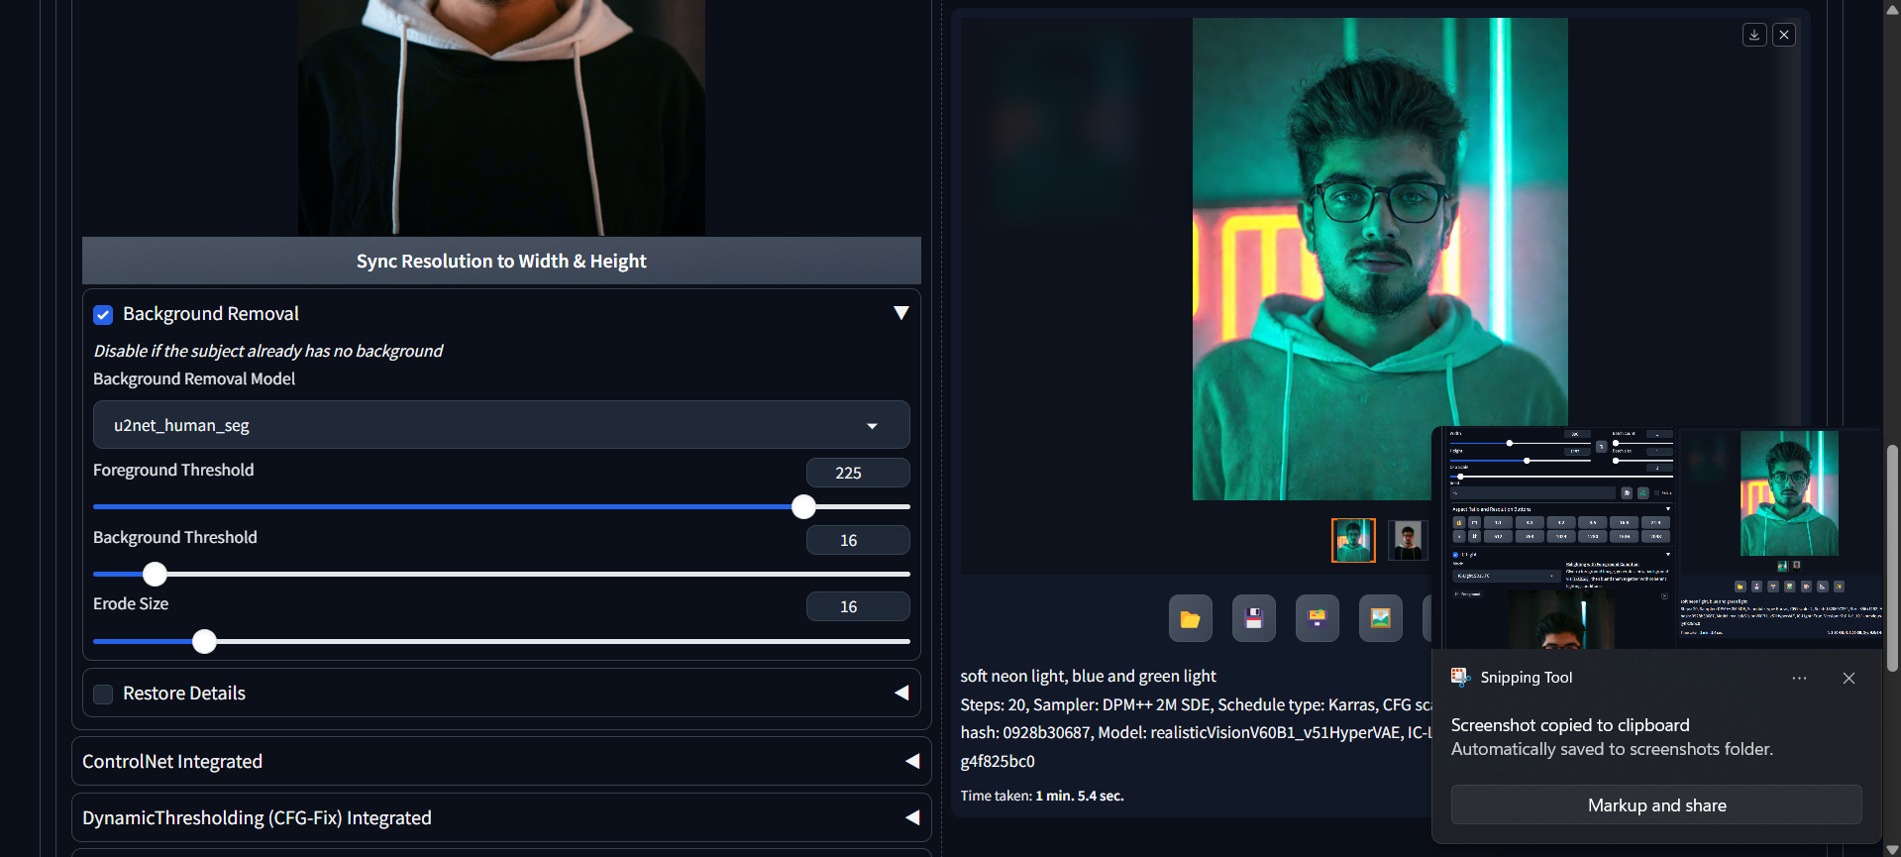Click the Erode Size number field
The width and height of the screenshot is (1901, 857).
[x=857, y=606]
